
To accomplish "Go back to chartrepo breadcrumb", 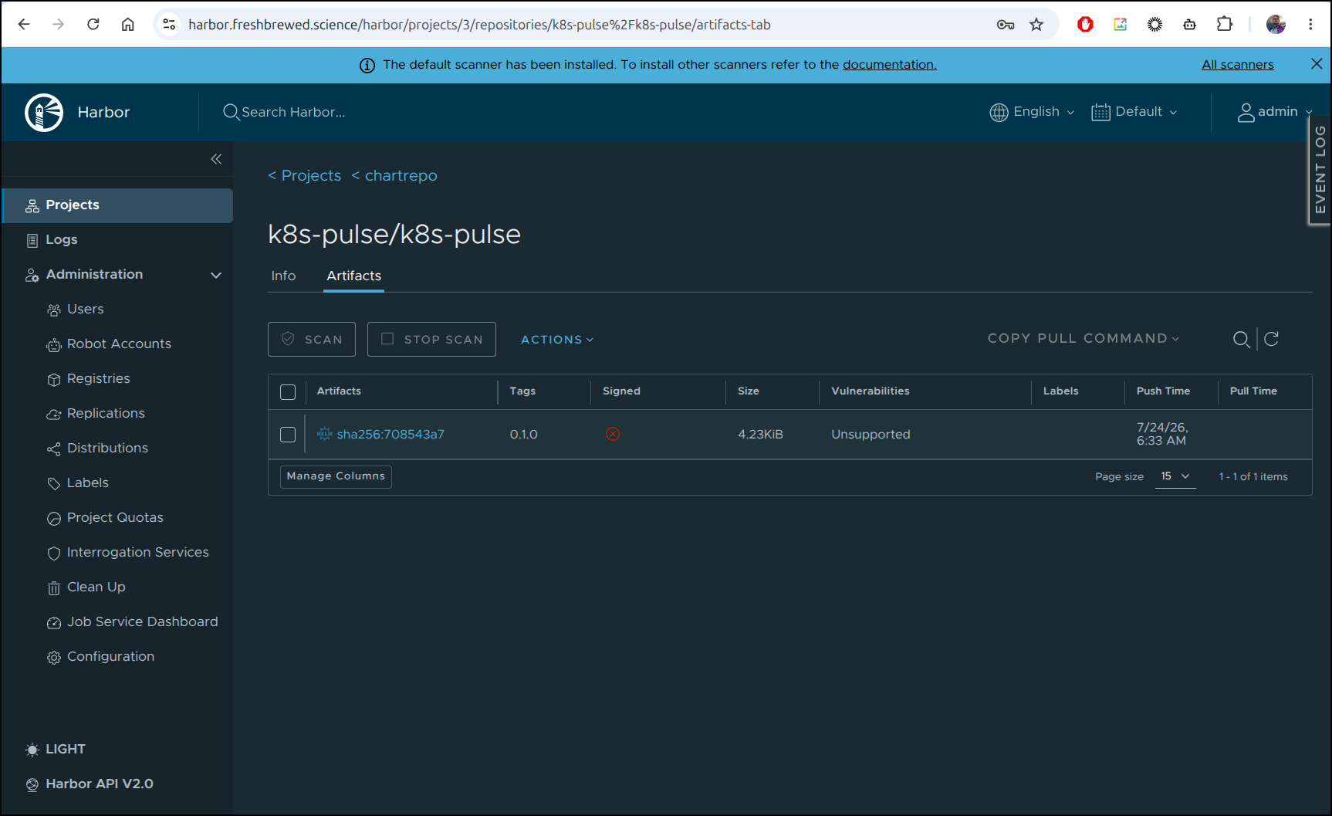I will (x=394, y=176).
